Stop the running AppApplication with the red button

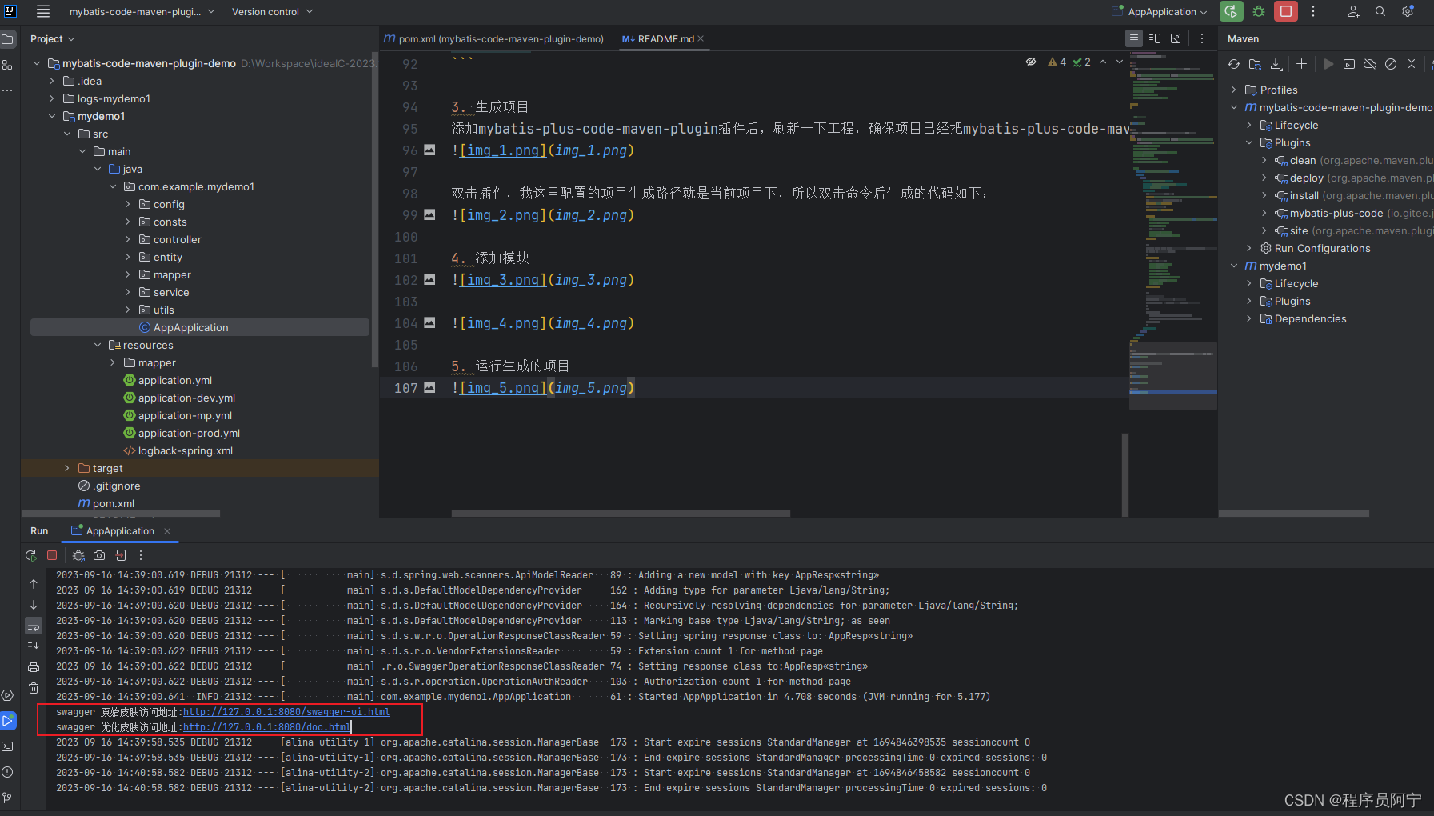click(x=1286, y=11)
